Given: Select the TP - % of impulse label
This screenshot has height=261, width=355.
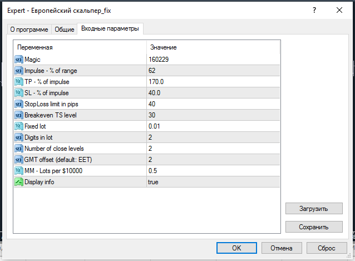Looking at the screenshot, I should pyautogui.click(x=47, y=82).
